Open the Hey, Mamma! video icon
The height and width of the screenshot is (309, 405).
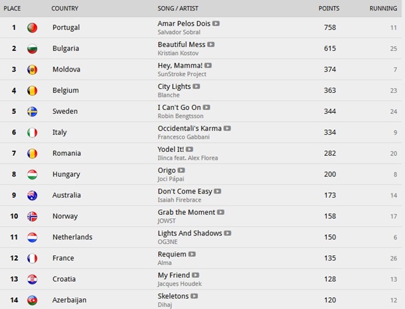coord(208,66)
